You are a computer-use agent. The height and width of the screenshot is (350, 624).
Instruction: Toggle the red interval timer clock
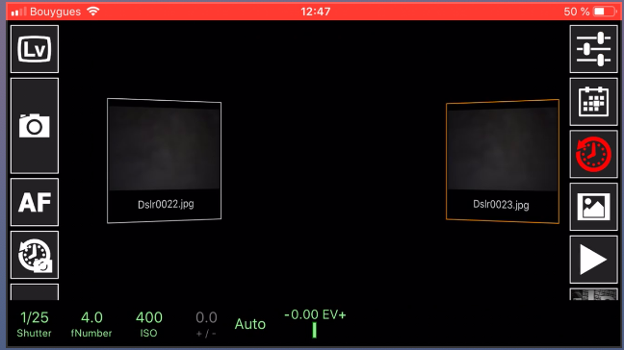click(x=593, y=154)
